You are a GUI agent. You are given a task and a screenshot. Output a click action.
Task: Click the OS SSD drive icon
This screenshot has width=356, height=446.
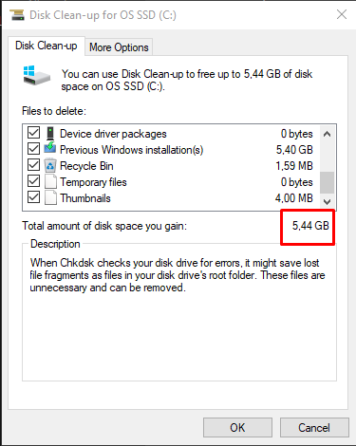(x=37, y=76)
